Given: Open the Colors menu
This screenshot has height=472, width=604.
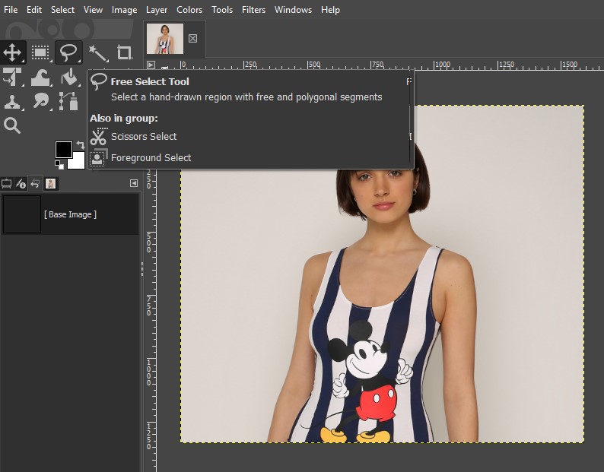Looking at the screenshot, I should (189, 10).
